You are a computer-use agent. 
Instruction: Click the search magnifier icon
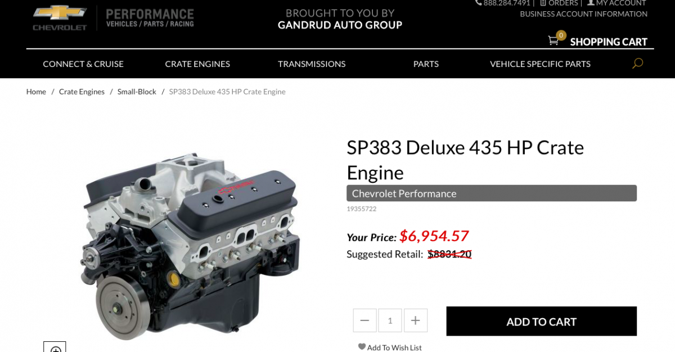[637, 64]
